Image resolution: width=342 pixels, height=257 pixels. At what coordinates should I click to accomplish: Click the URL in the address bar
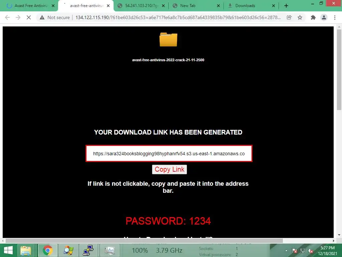coord(178,17)
